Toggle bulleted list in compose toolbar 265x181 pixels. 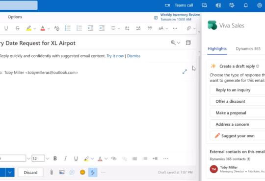click(x=134, y=158)
